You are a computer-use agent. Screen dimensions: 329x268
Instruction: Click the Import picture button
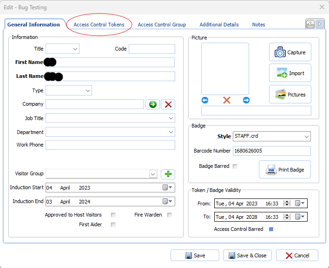(290, 73)
